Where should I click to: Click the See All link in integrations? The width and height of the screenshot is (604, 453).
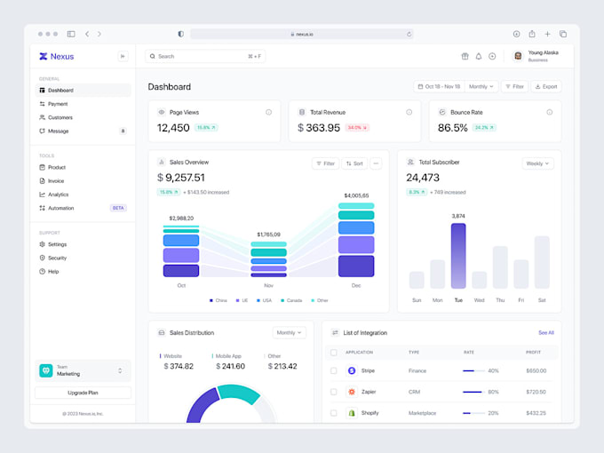[x=545, y=332]
